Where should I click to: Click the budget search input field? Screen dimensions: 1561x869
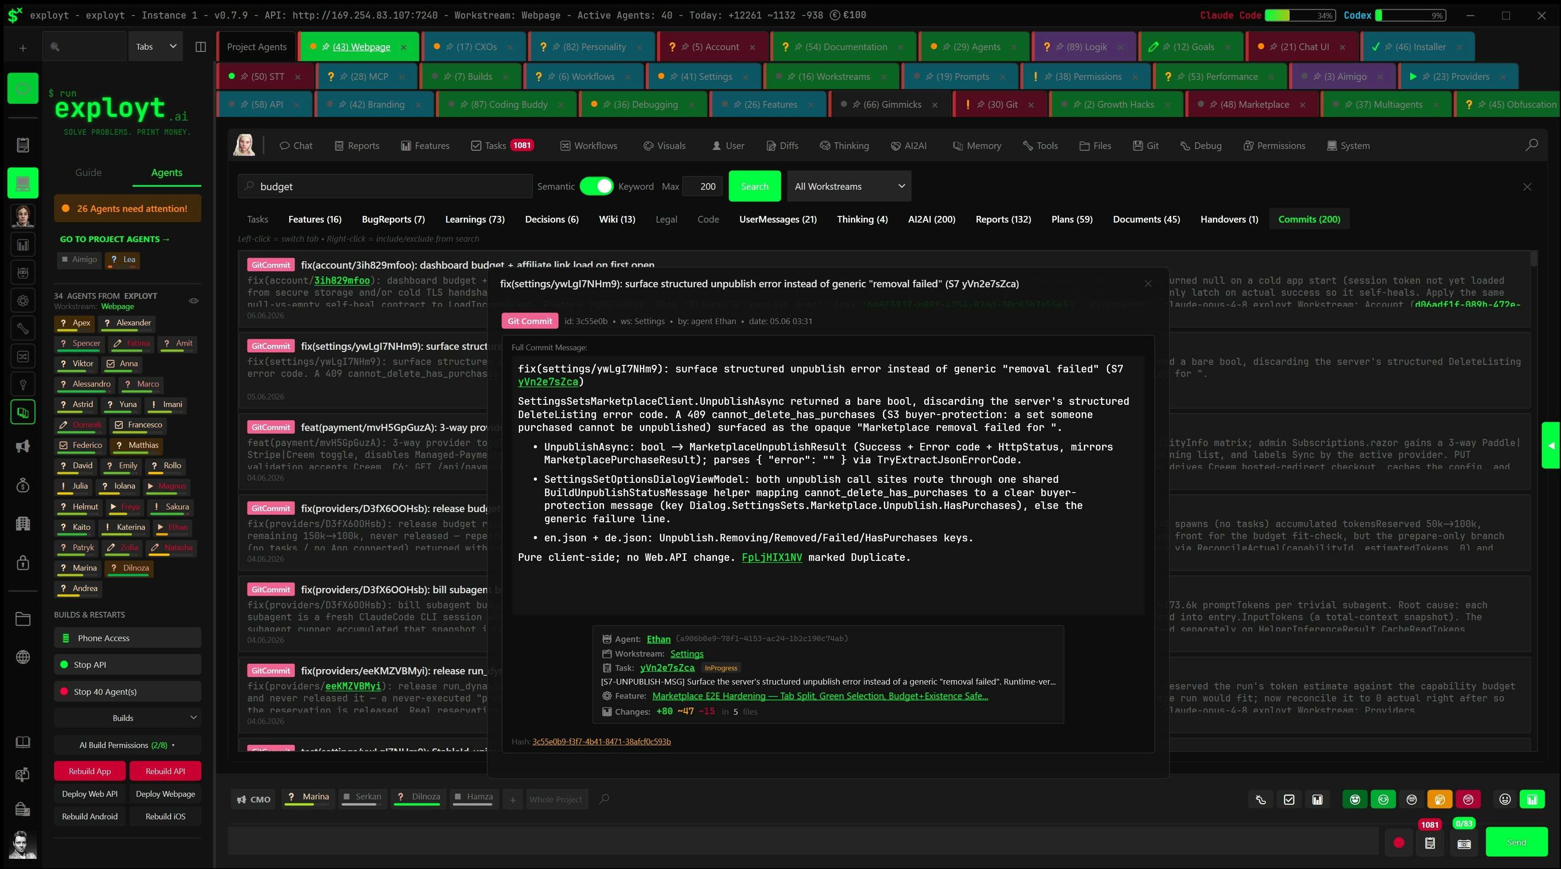click(x=385, y=186)
